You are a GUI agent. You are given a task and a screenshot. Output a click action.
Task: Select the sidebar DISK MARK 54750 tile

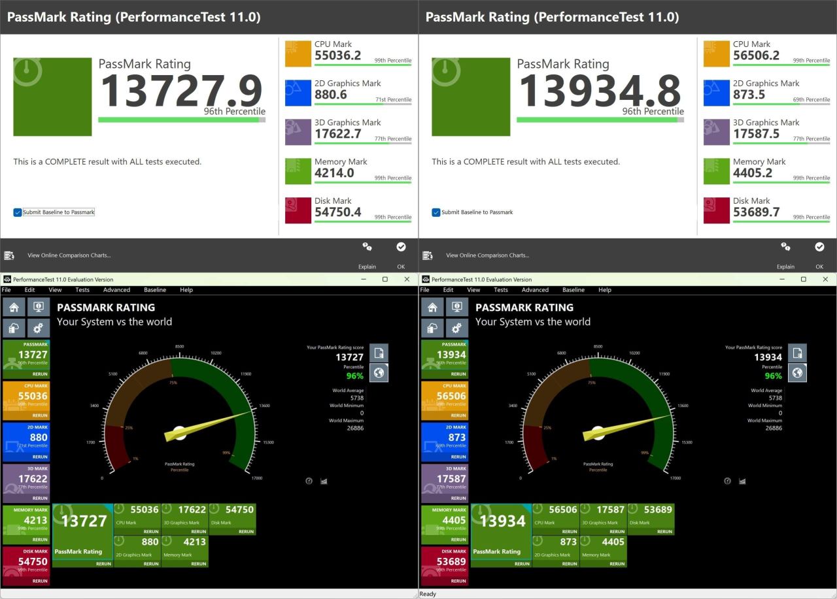pyautogui.click(x=26, y=566)
